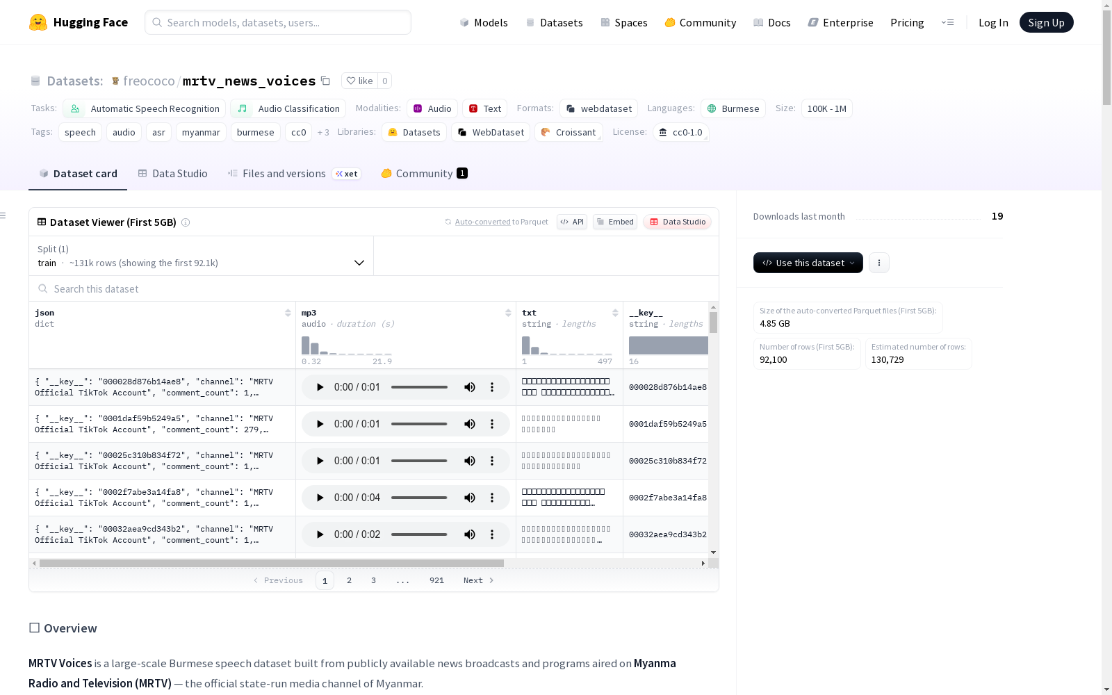Screen dimensions: 1112x695
Task: Play audio in row 00032aea9cd343b2
Action: [320, 534]
